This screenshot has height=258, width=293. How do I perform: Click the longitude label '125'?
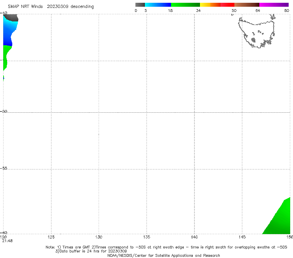point(51,237)
